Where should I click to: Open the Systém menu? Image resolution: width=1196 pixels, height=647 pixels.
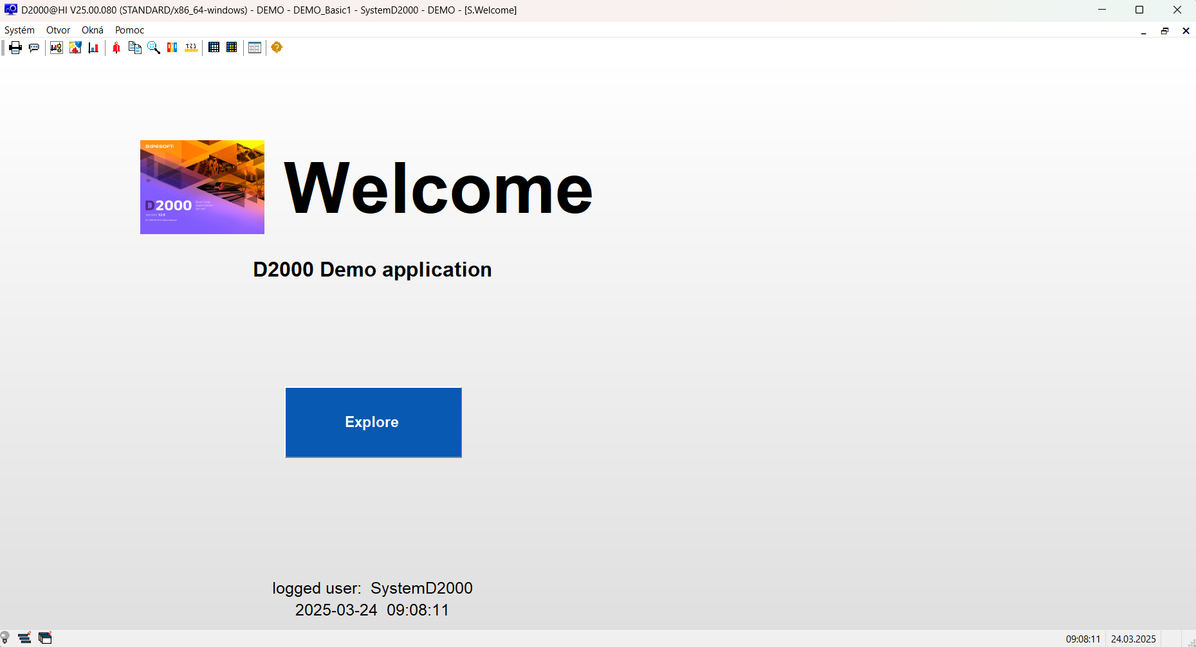(19, 30)
